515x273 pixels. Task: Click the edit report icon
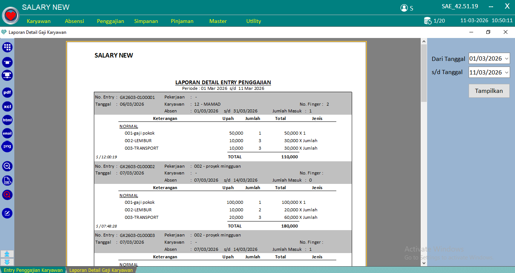click(x=7, y=213)
